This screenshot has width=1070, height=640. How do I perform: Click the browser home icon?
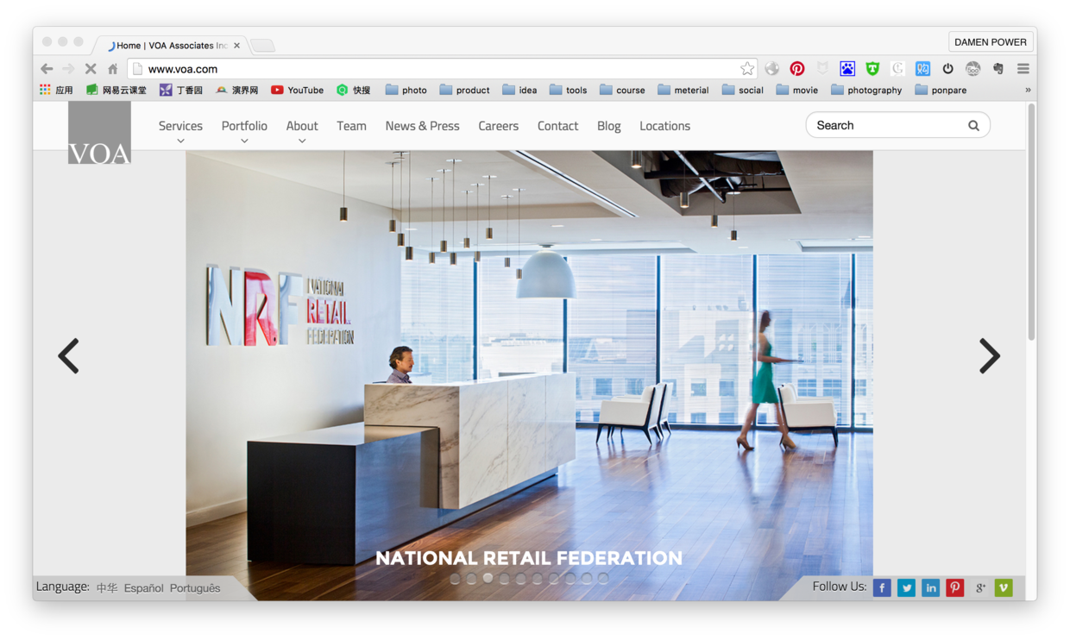pos(112,69)
